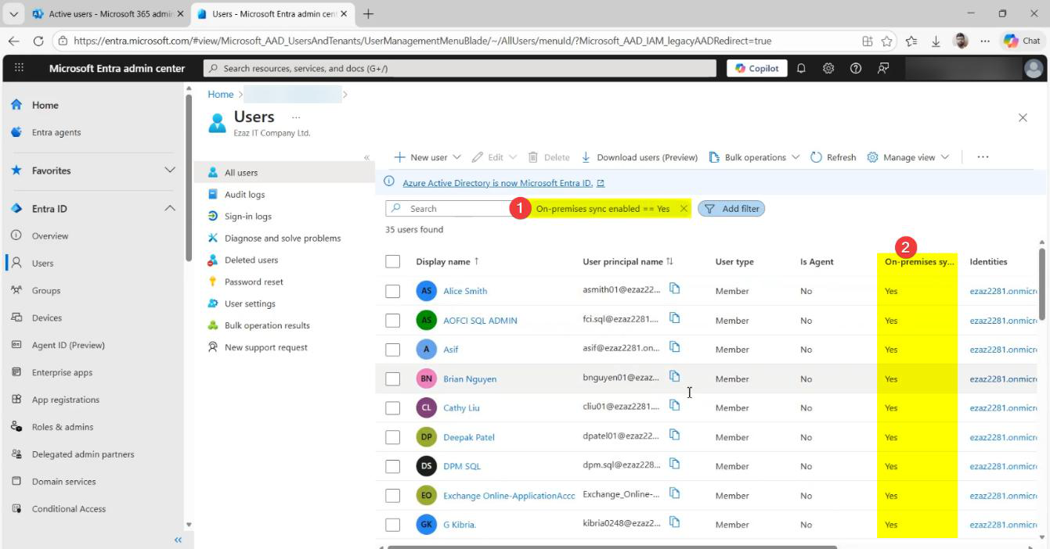The height and width of the screenshot is (549, 1050).
Task: Open the Copilot button
Action: click(x=757, y=68)
